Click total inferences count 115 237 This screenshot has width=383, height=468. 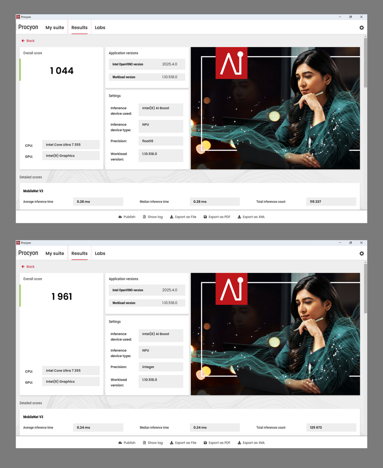(x=331, y=202)
